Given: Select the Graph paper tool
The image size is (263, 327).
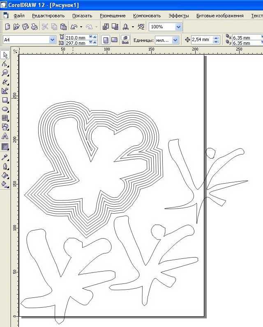Looking at the screenshot, I should pos(5,118).
